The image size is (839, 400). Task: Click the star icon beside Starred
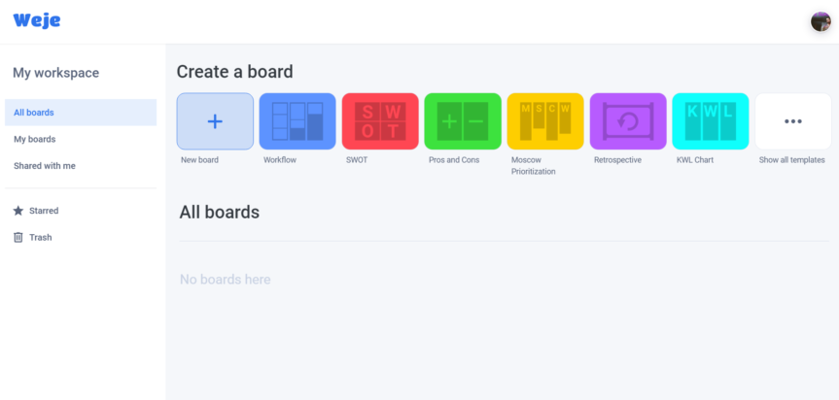(x=18, y=211)
